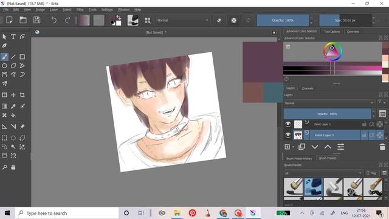
Task: Open the brush blending mode Normal dropdown
Action: pos(183,20)
